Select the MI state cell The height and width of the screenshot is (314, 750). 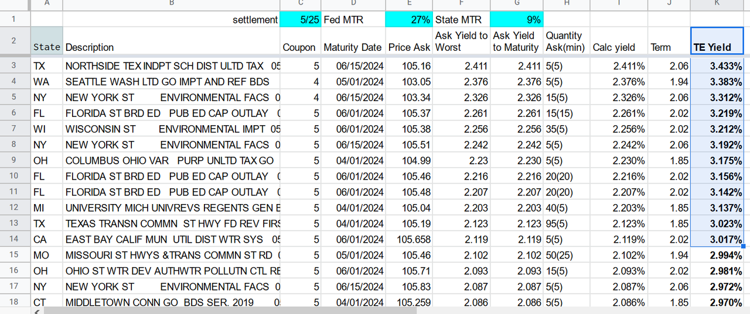46,208
